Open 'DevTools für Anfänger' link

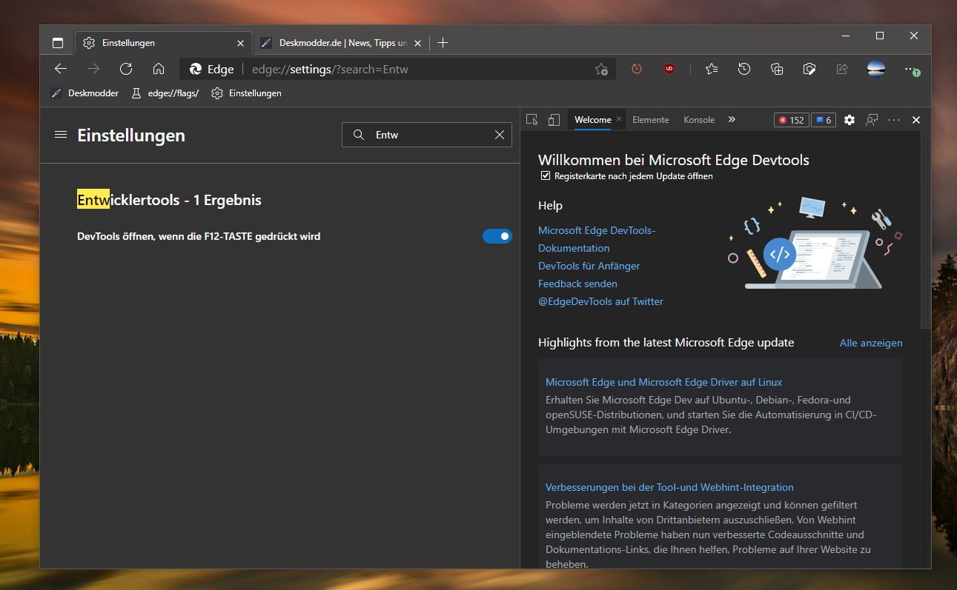point(589,266)
